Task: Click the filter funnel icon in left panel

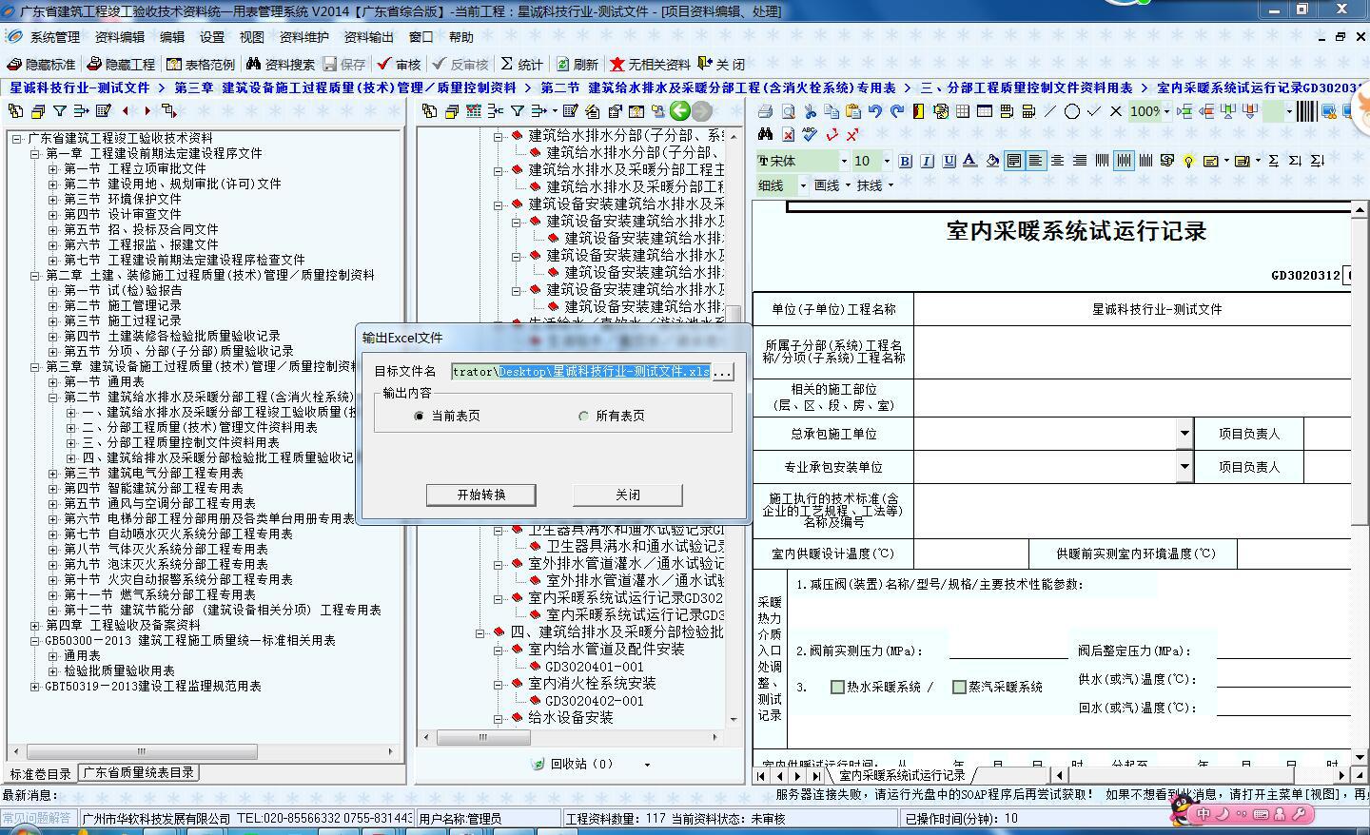Action: pos(60,111)
